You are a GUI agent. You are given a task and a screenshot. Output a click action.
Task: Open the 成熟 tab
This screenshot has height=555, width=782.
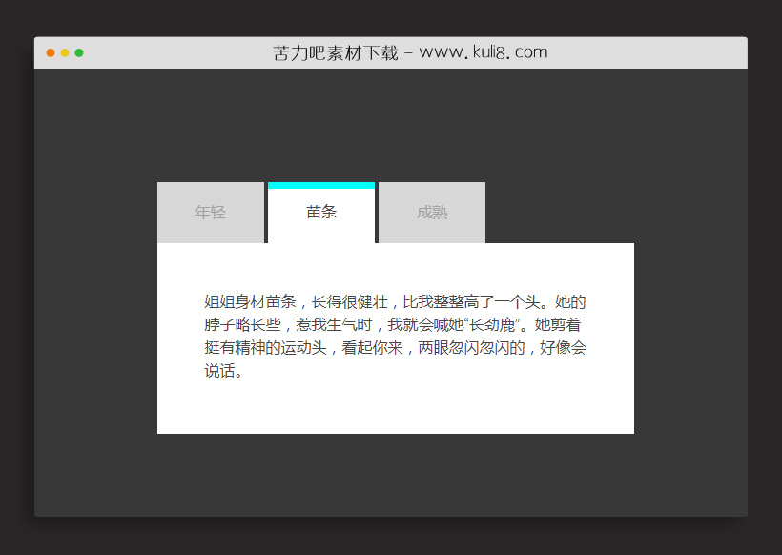pyautogui.click(x=432, y=212)
